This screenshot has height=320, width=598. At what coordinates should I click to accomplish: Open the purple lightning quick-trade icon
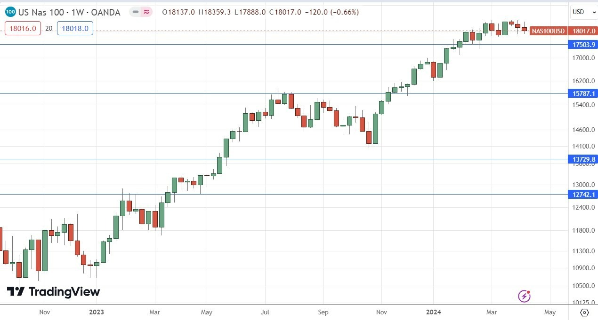pyautogui.click(x=524, y=296)
